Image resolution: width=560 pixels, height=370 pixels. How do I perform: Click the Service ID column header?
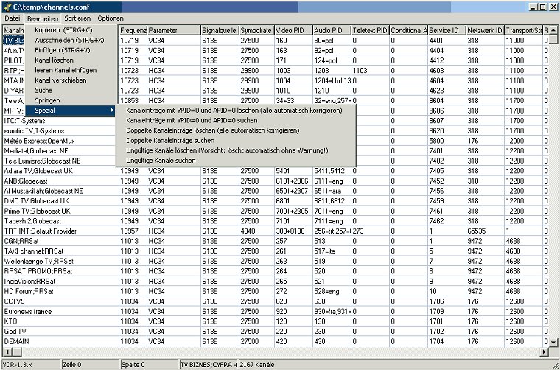(446, 30)
